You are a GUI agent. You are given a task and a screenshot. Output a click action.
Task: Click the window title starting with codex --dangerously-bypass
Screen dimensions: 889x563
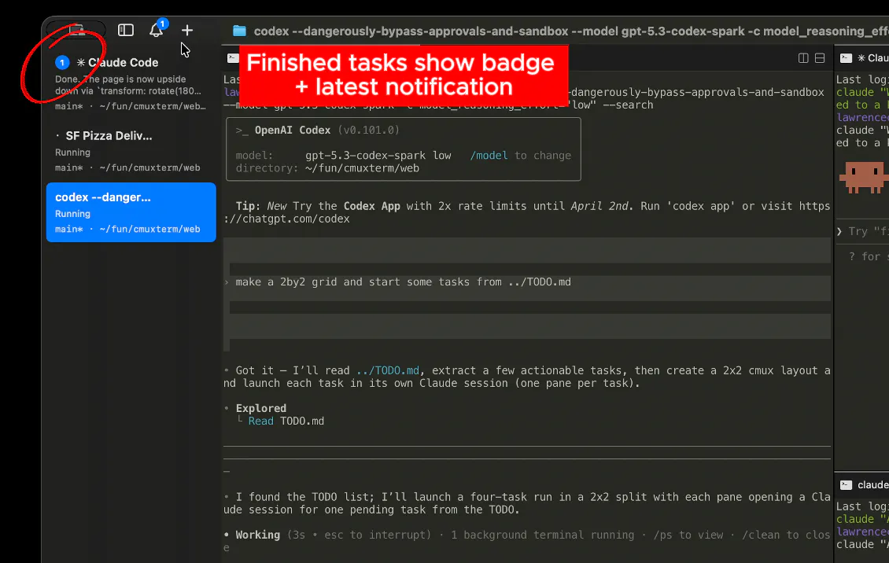click(x=571, y=31)
